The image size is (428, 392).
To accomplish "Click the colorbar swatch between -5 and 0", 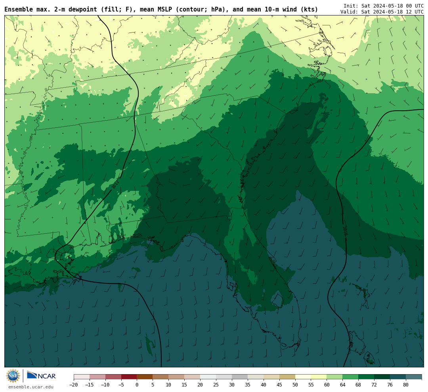I will click(129, 377).
